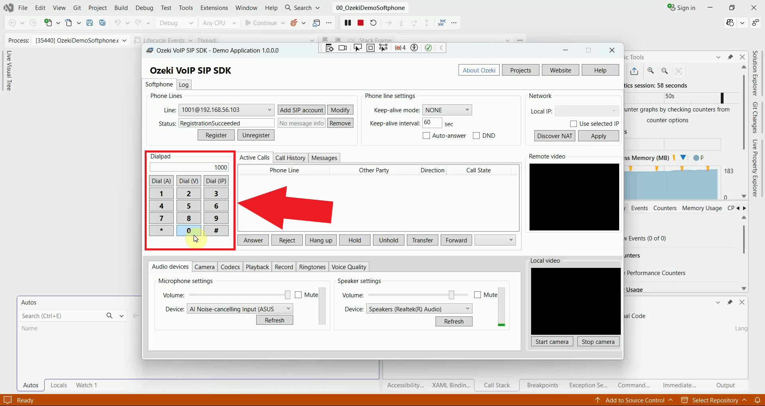Open the Keep-alive mode NONE dropdown

[447, 110]
